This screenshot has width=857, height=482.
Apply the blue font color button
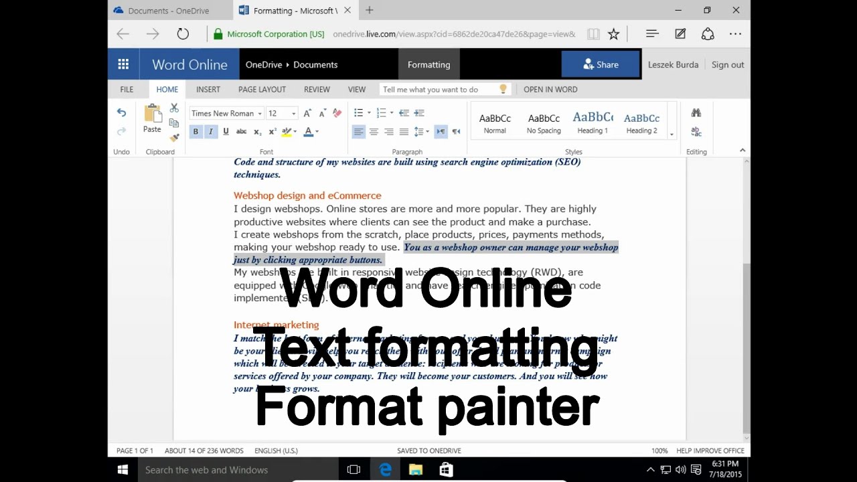pyautogui.click(x=308, y=132)
